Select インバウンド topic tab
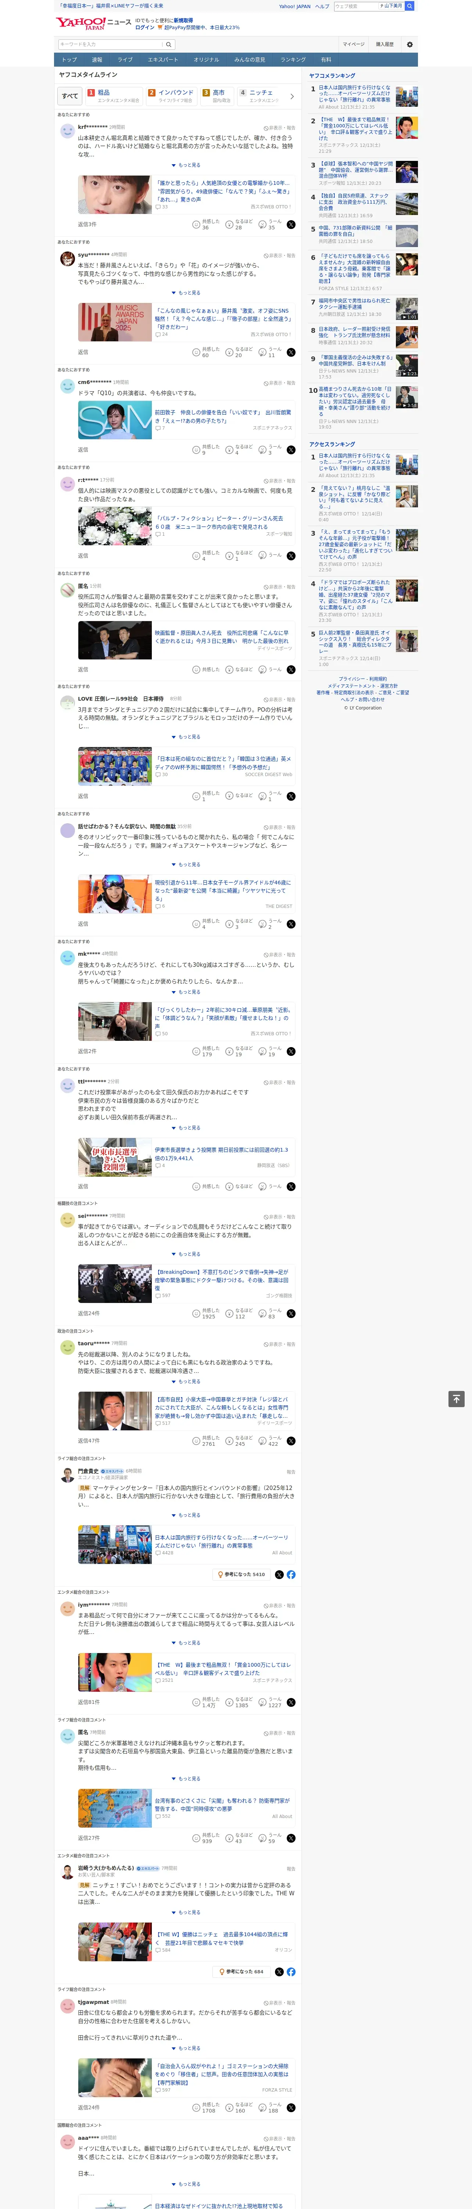472x2209 pixels. tap(171, 96)
